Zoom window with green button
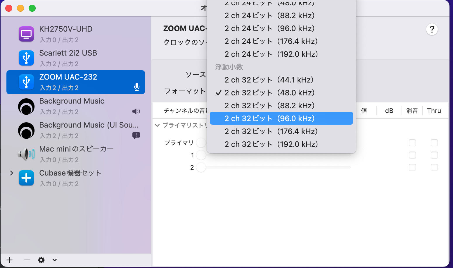 32,8
